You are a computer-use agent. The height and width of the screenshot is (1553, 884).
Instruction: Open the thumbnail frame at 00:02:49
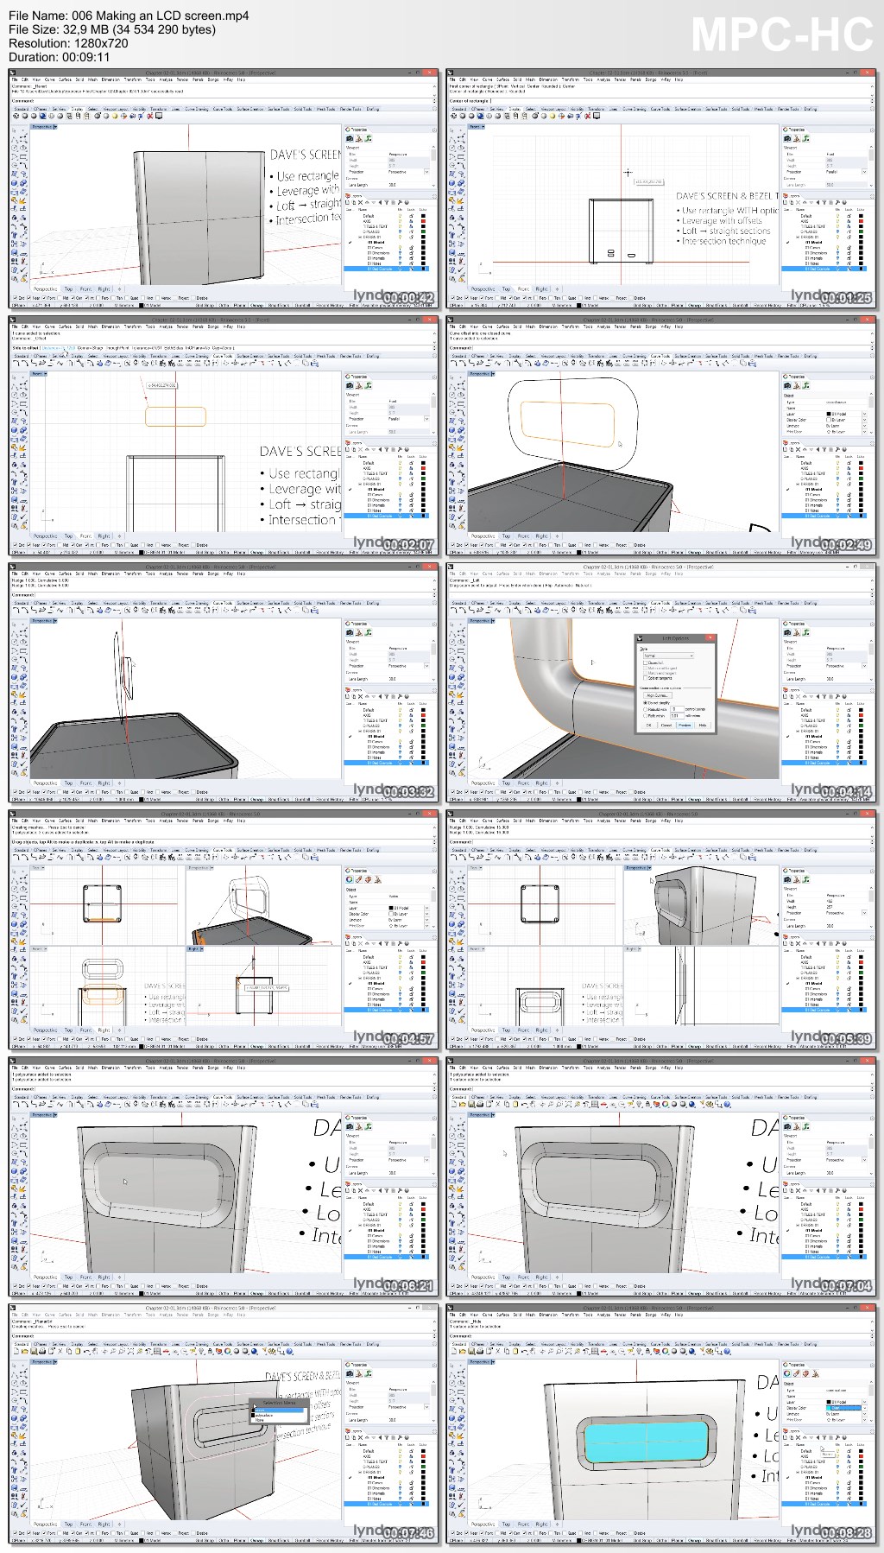661,434
